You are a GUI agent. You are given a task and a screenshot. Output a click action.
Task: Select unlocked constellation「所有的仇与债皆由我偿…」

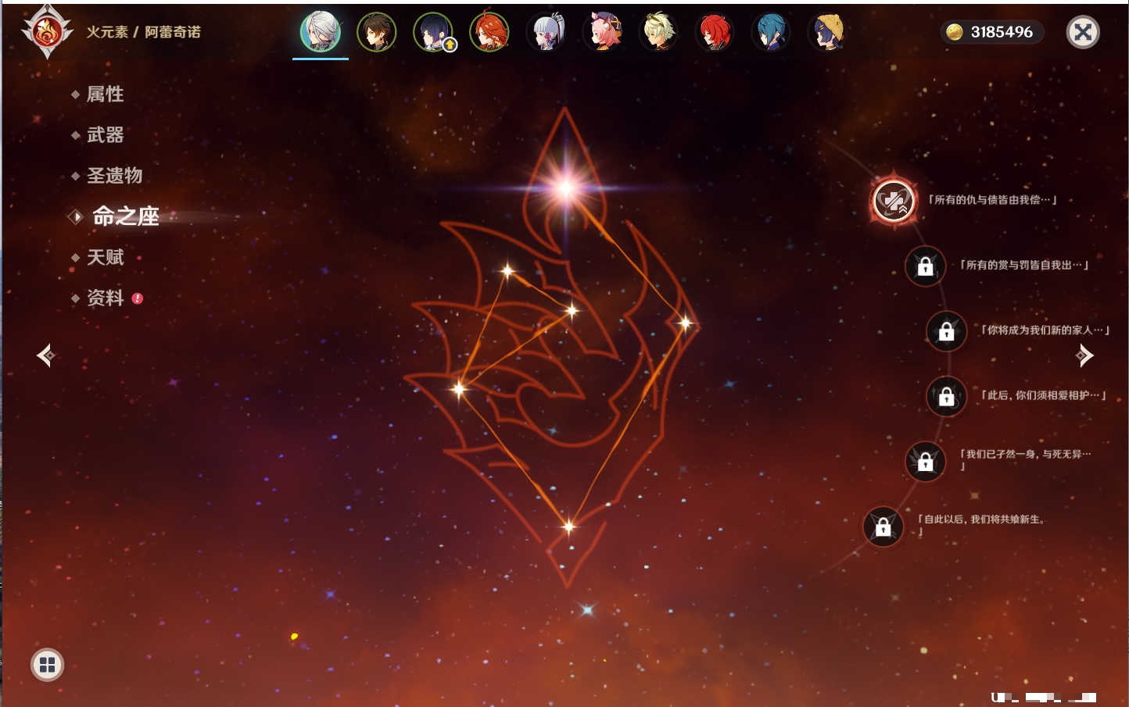[x=894, y=201]
